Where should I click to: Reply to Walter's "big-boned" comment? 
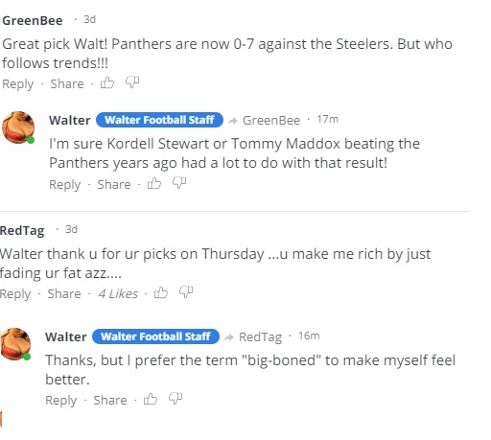pyautogui.click(x=61, y=401)
